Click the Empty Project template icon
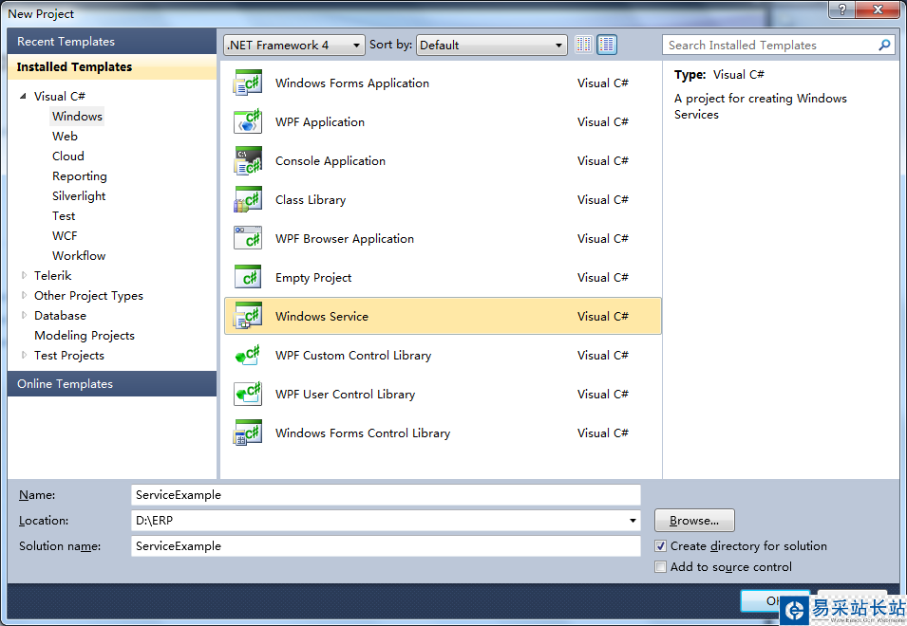 248,277
